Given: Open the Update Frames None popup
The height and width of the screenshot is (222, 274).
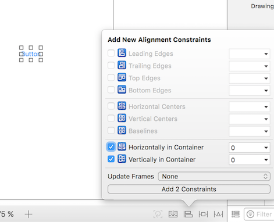Looking at the screenshot, I should pos(214,176).
